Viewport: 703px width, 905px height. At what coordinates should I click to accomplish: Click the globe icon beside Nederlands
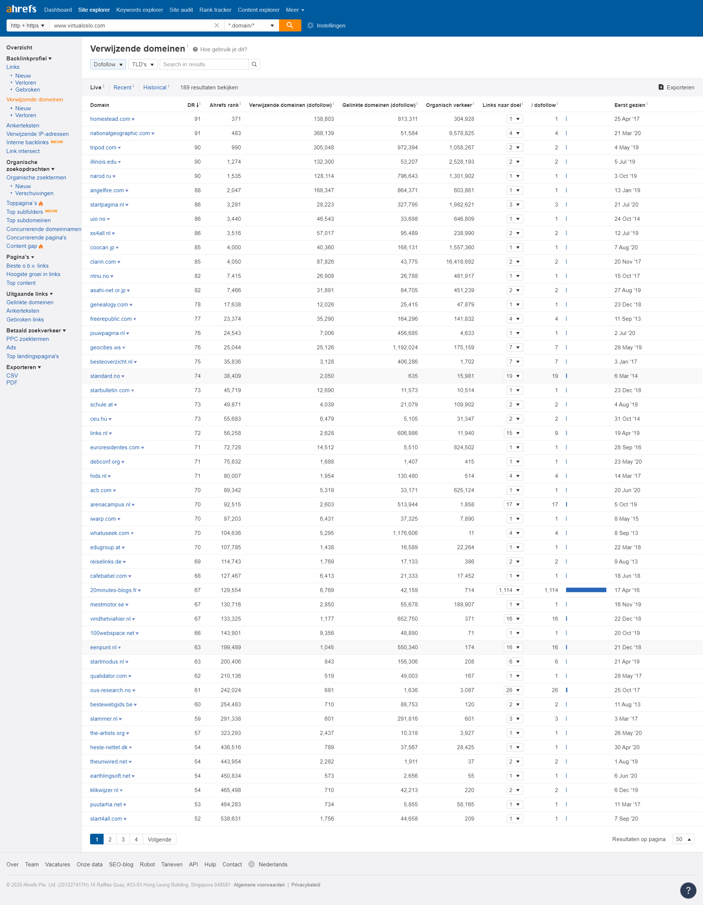[x=251, y=864]
